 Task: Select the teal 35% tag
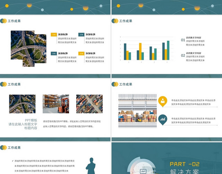tap(54, 54)
